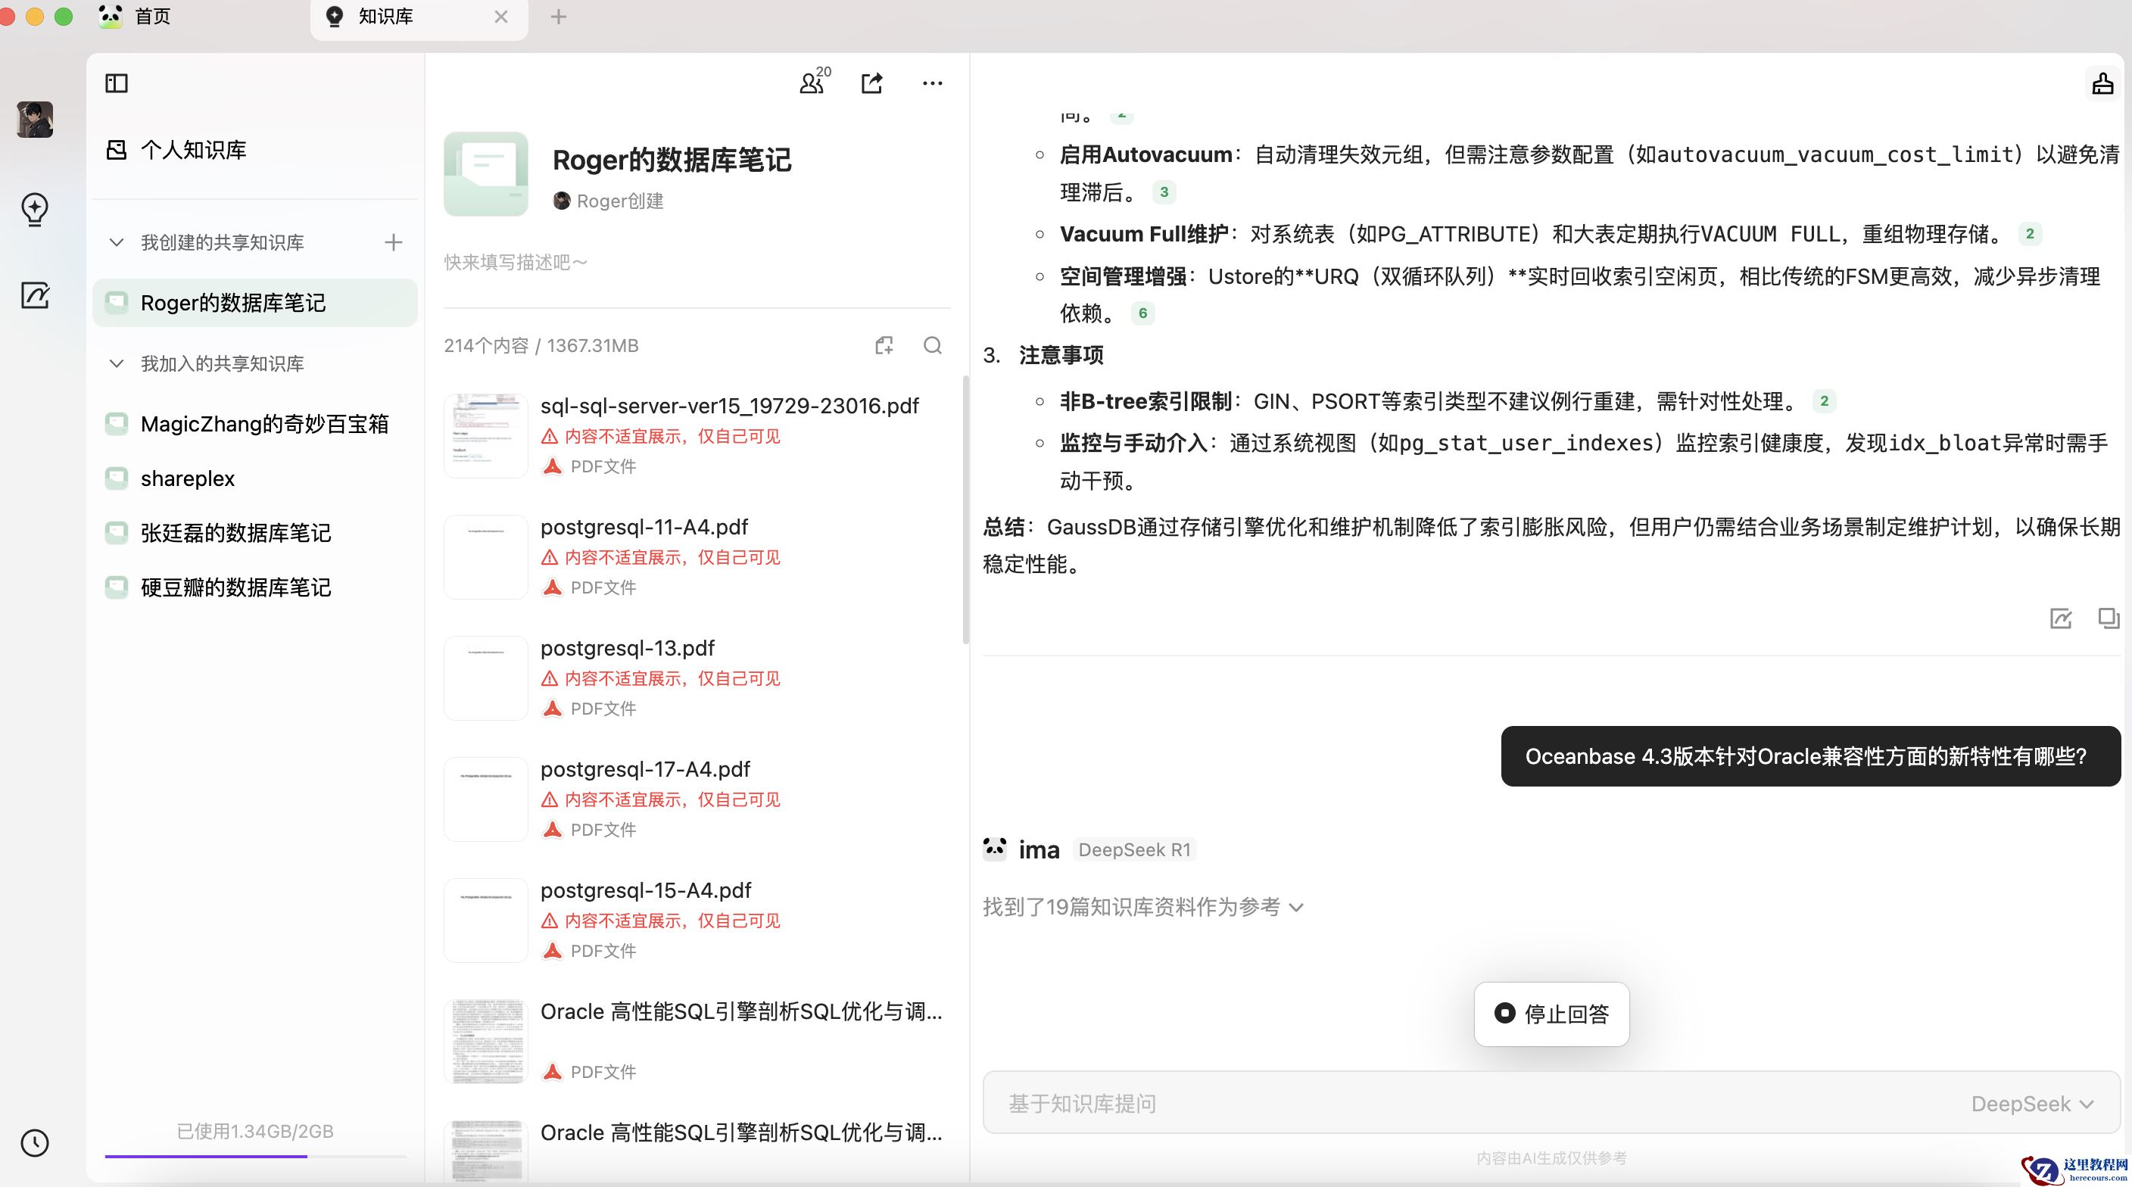The image size is (2132, 1187).
Task: Open the DeepSeek model selector dropdown
Action: [x=2032, y=1104]
